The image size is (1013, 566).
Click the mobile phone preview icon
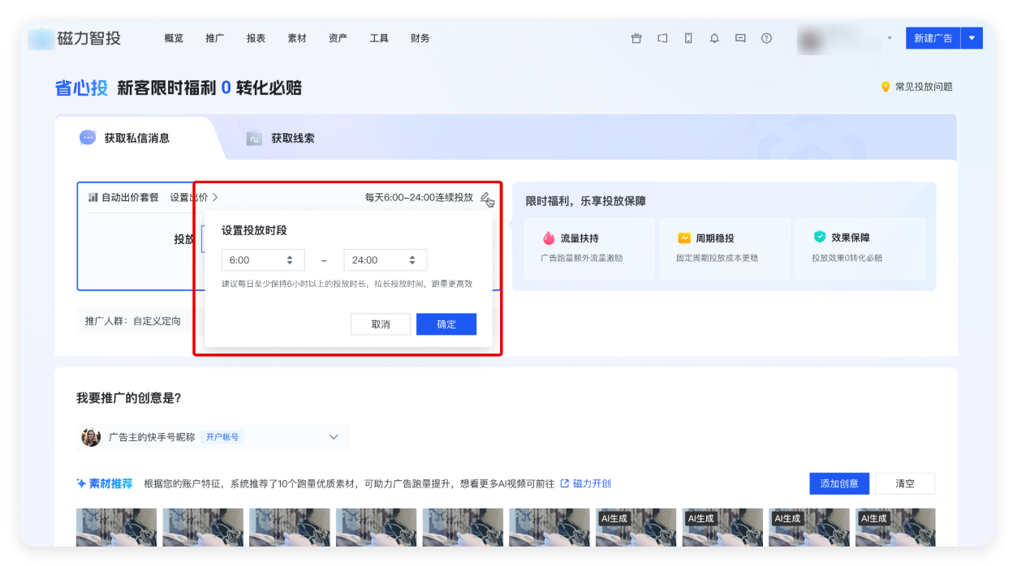[x=688, y=37]
